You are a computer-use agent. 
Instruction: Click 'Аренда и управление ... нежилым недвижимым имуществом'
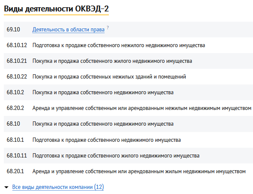142,108
